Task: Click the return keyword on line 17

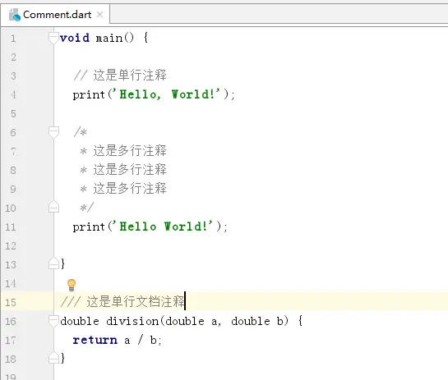Action: click(x=95, y=340)
